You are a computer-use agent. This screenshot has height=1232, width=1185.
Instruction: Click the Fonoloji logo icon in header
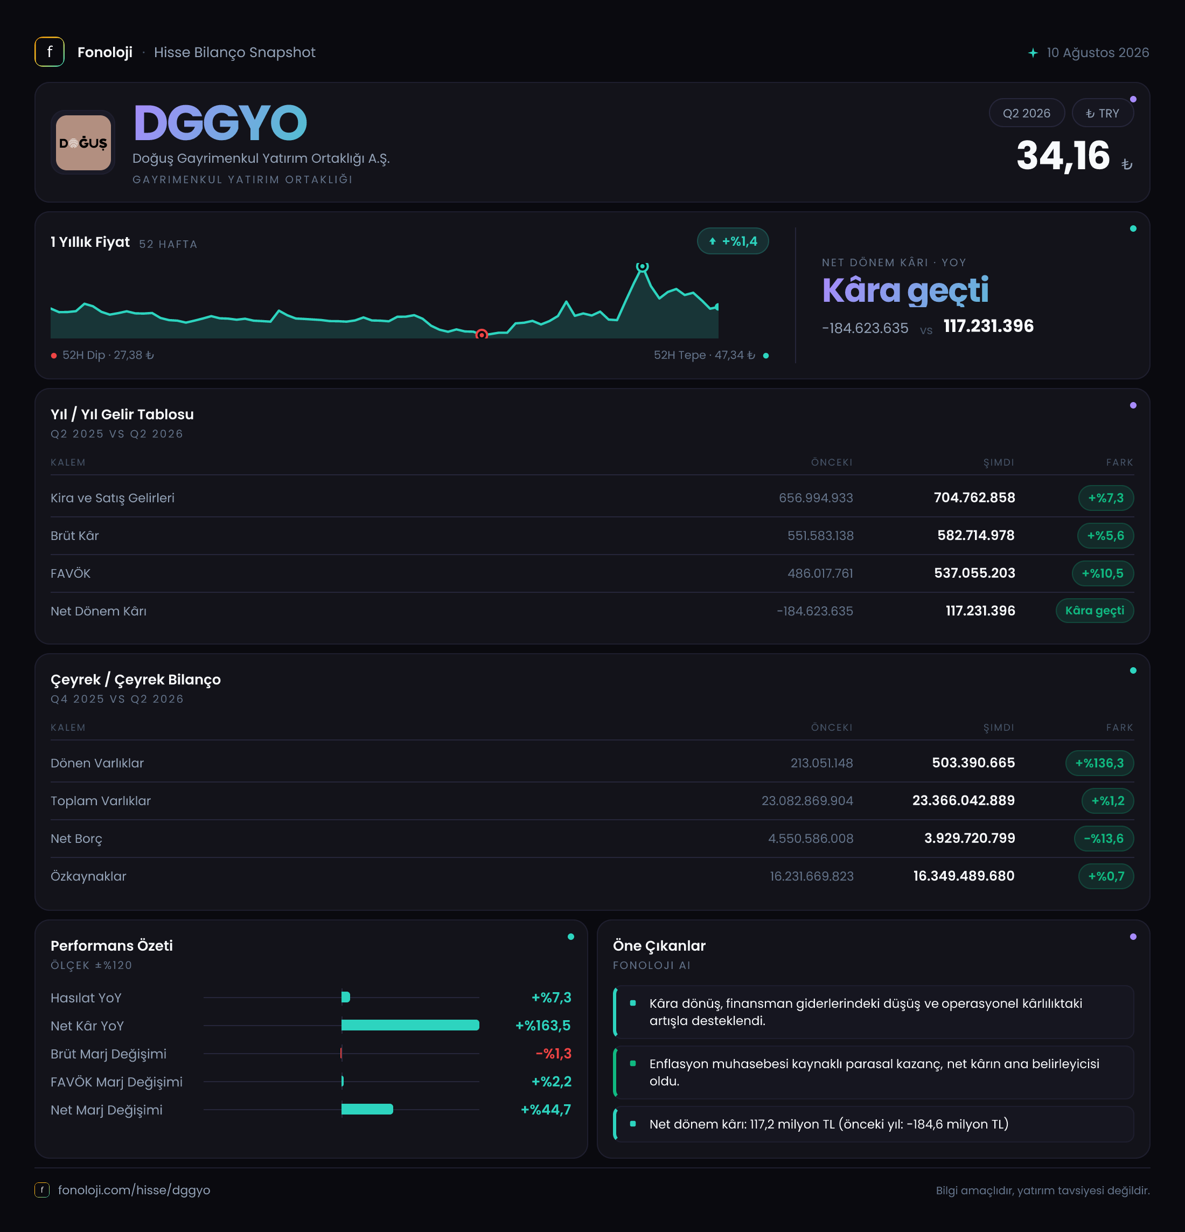click(x=49, y=52)
